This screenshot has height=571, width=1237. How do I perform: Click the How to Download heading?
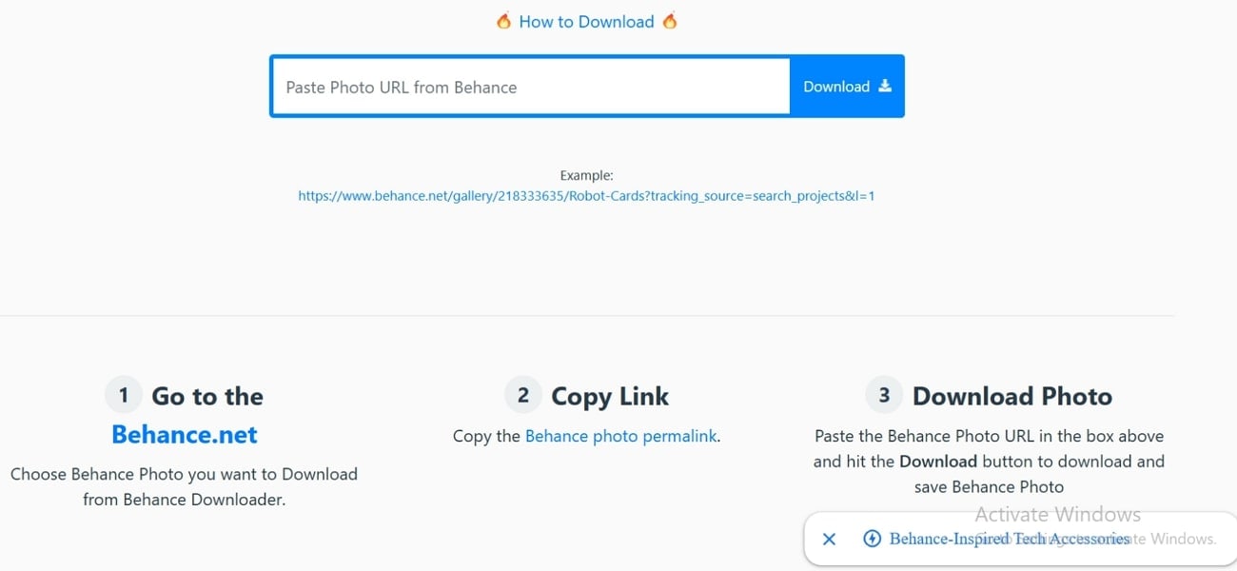click(x=586, y=21)
